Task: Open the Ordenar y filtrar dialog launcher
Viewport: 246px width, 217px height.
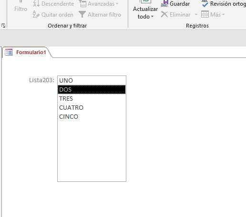Action: pyautogui.click(x=3, y=26)
